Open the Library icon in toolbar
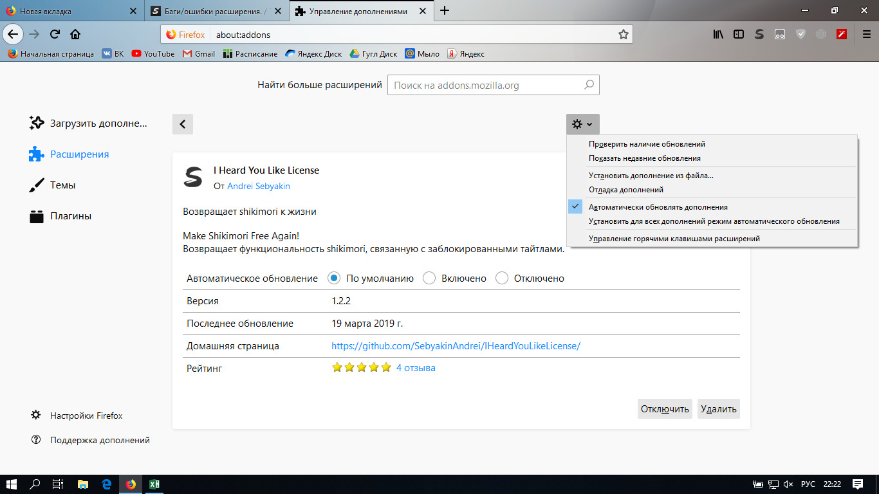 pyautogui.click(x=718, y=35)
